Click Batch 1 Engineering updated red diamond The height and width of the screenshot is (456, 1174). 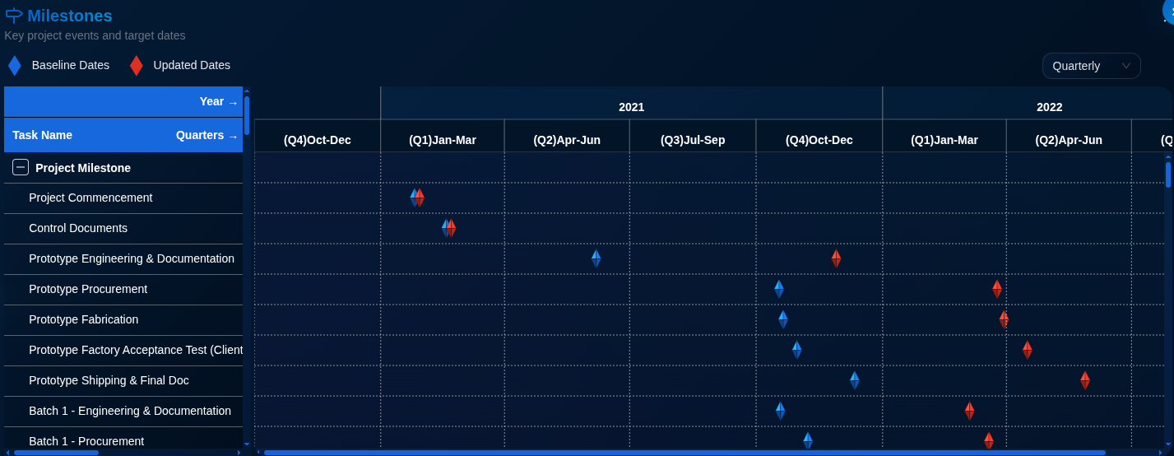(970, 411)
